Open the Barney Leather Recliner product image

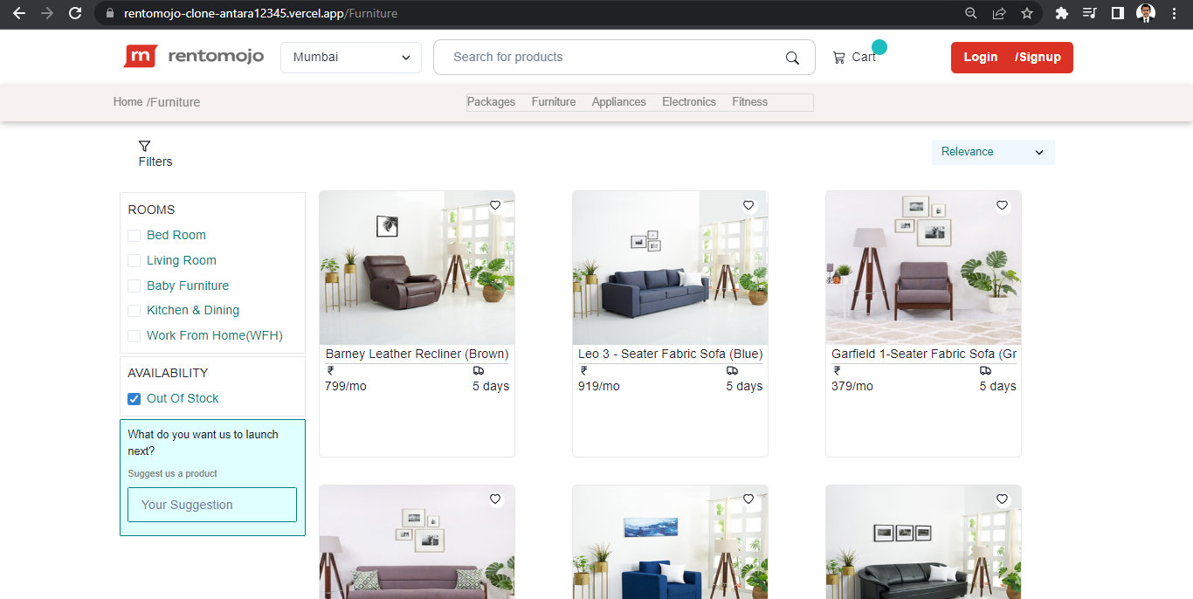tap(417, 268)
